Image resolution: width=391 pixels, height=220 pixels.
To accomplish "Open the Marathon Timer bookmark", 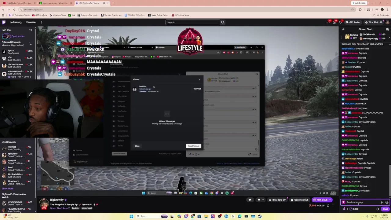I will (58, 15).
